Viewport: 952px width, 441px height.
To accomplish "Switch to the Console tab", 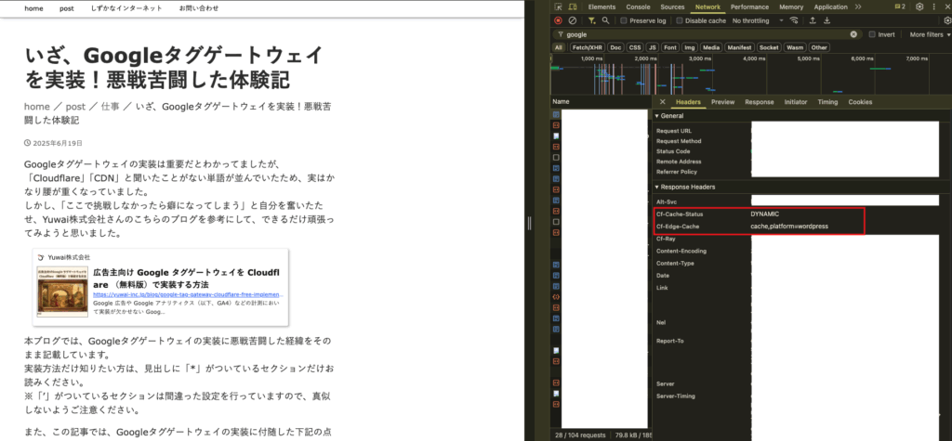I will pyautogui.click(x=638, y=7).
